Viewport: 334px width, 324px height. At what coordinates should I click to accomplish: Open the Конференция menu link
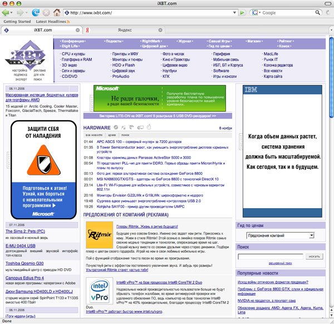[72, 41]
